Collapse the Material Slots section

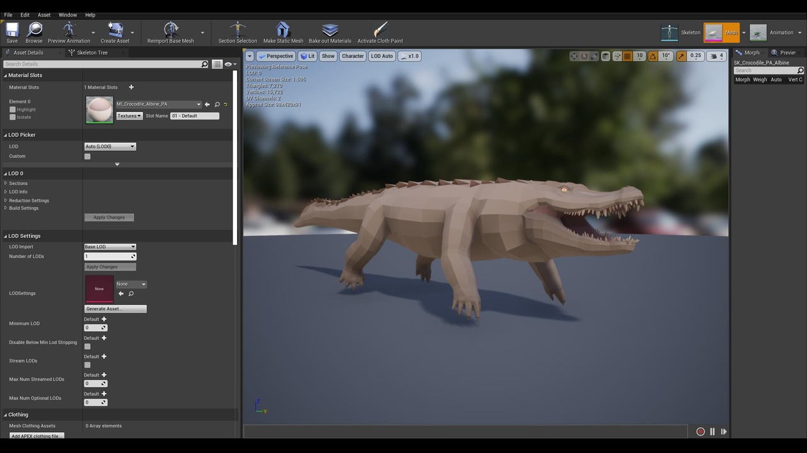point(6,75)
